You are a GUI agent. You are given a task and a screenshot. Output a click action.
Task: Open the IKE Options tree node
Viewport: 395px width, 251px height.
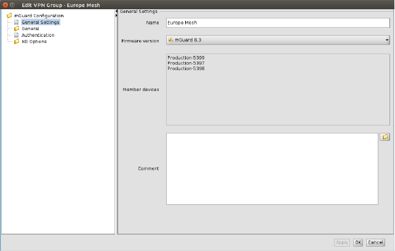pyautogui.click(x=34, y=42)
